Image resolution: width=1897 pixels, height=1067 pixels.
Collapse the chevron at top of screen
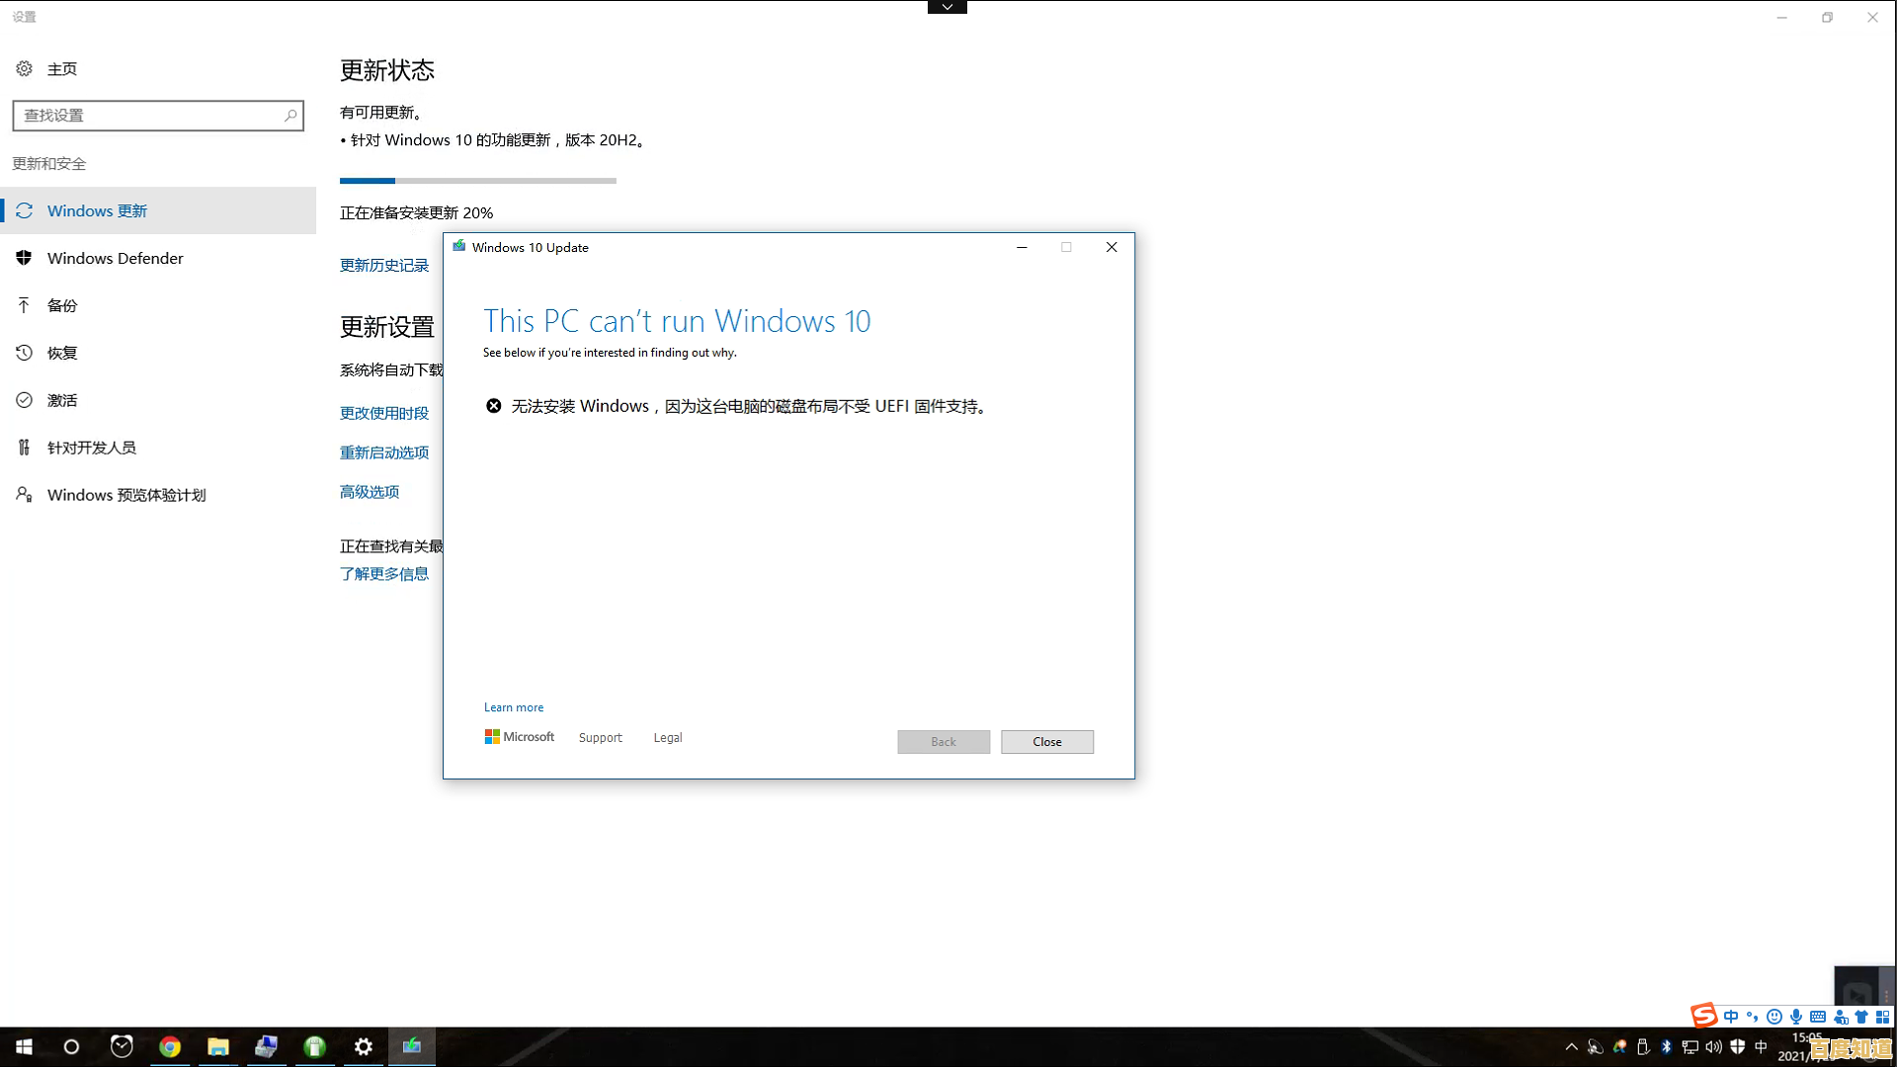tap(947, 7)
